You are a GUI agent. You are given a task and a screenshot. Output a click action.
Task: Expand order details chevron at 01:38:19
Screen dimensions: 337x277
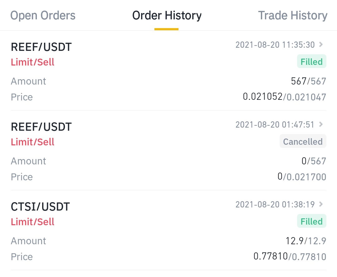pos(321,204)
